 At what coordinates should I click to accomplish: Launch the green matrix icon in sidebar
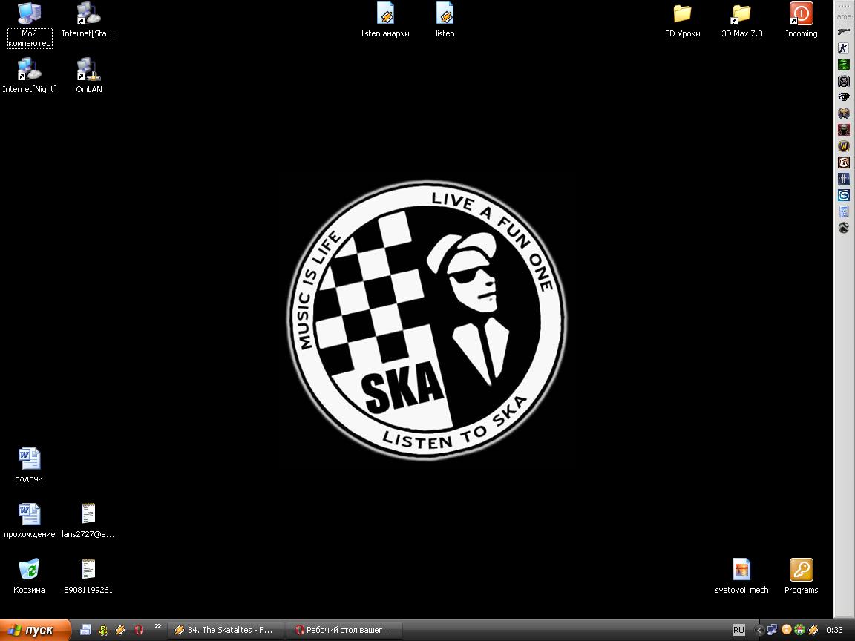(844, 65)
